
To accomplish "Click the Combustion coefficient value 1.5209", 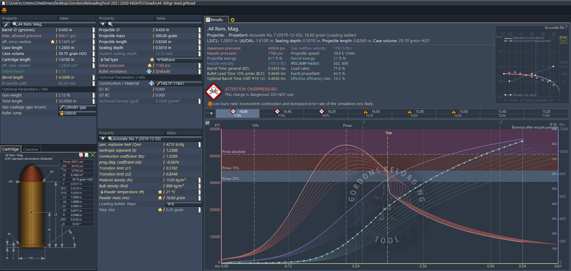I will click(x=172, y=156).
